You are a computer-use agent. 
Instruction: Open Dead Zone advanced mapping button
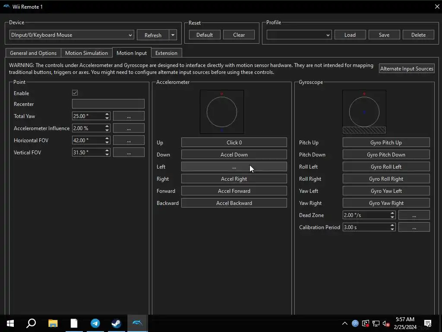(414, 215)
